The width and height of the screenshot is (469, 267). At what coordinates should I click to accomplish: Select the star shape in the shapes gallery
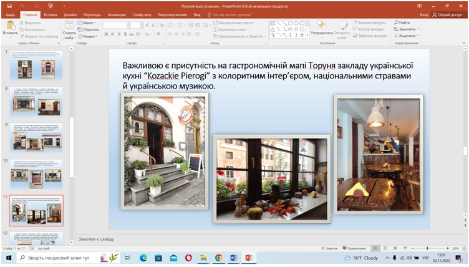point(302,36)
